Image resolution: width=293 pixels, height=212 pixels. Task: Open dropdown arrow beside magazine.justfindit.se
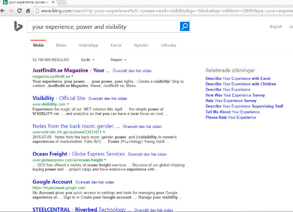click(72, 77)
